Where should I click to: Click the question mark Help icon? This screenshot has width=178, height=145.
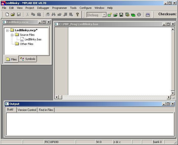(77, 15)
